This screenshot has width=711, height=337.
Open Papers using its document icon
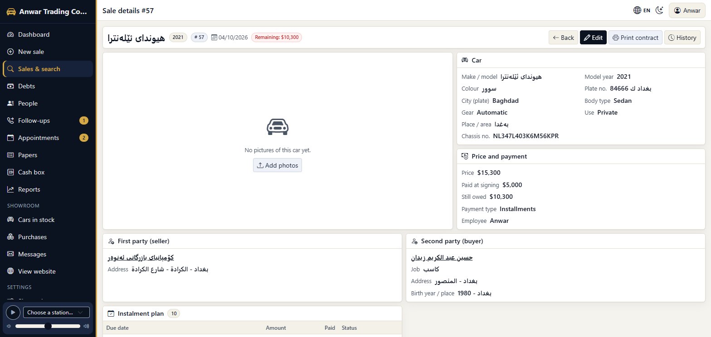(11, 155)
